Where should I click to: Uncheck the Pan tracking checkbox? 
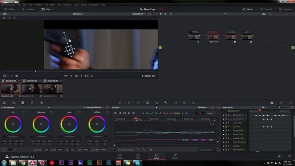click(143, 113)
